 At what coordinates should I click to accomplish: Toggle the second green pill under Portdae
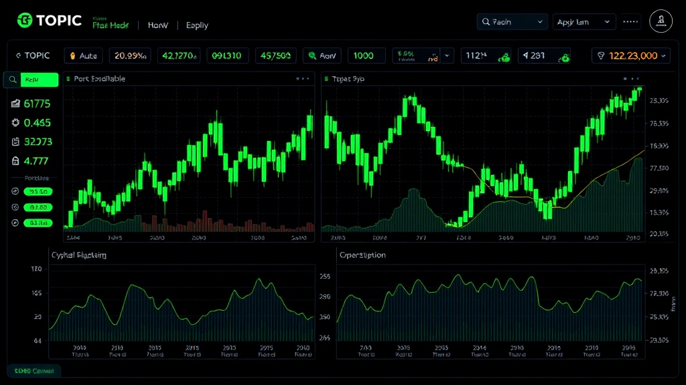pos(38,207)
